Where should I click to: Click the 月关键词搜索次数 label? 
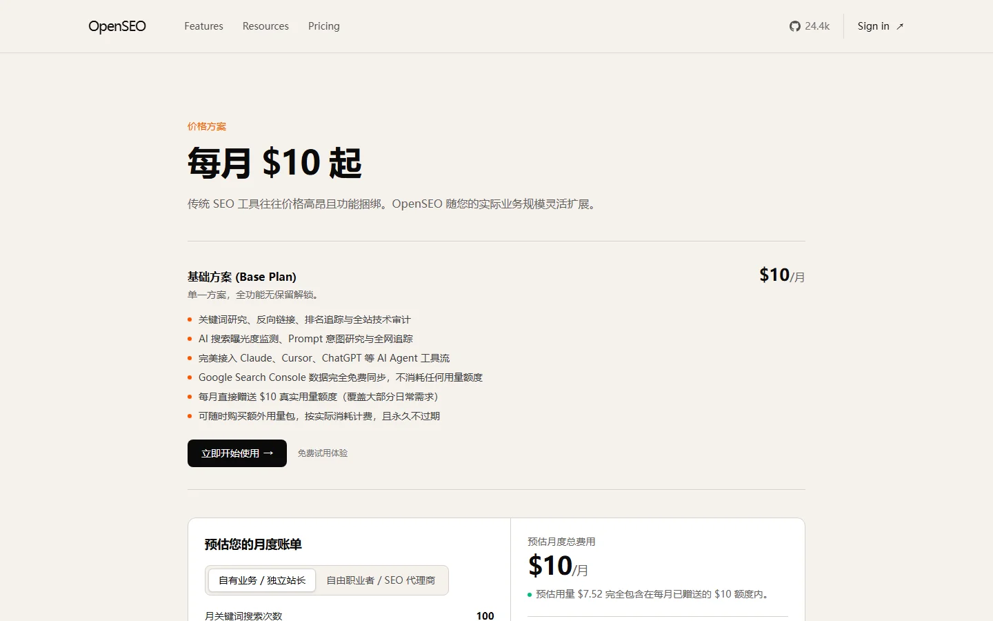click(x=243, y=615)
